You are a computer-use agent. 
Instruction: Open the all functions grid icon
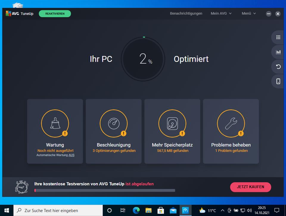coord(278,37)
